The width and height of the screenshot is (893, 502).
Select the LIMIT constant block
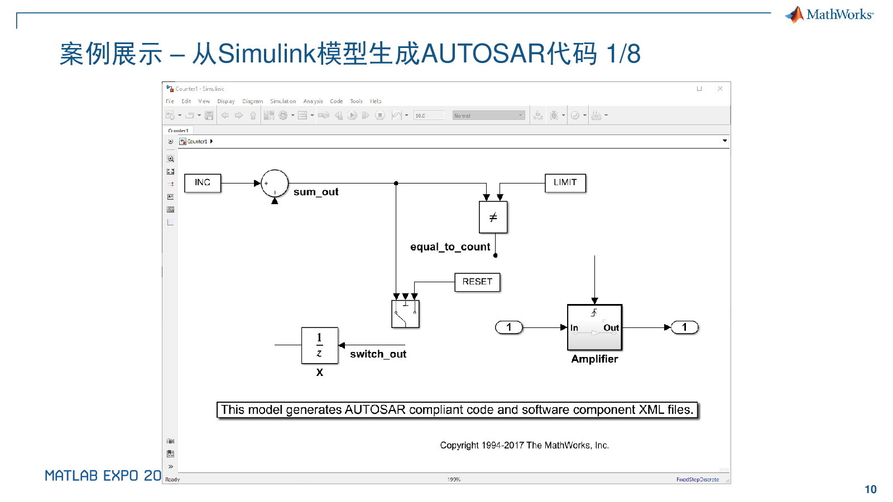tap(565, 183)
